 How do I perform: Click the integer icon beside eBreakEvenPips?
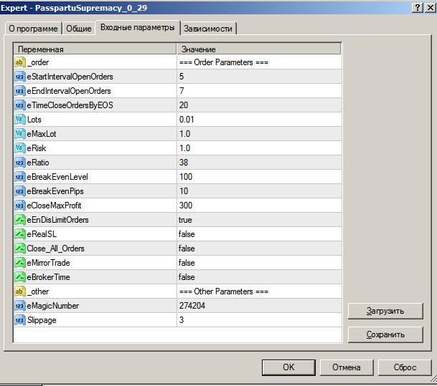[x=20, y=191]
